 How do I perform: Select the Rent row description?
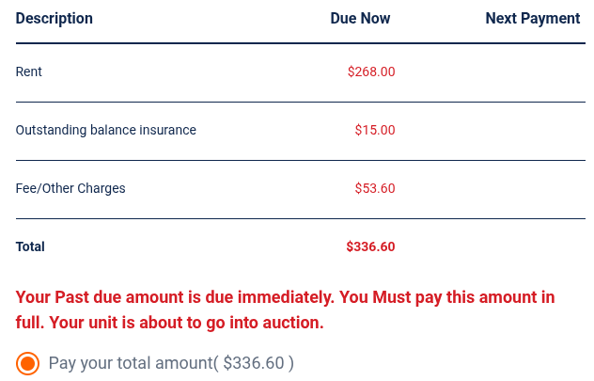29,71
